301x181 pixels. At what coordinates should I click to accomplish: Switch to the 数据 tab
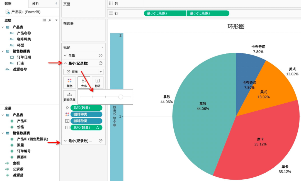[x=8, y=4]
